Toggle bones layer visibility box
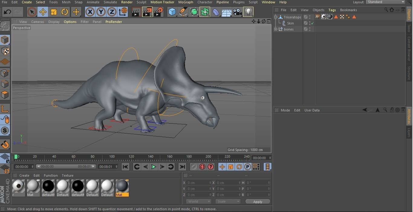Image resolution: width=413 pixels, height=212 pixels. (306, 29)
